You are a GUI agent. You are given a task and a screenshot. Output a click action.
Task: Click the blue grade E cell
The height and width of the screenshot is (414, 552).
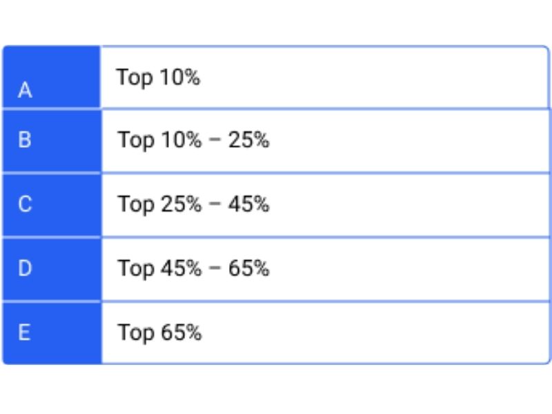52,333
